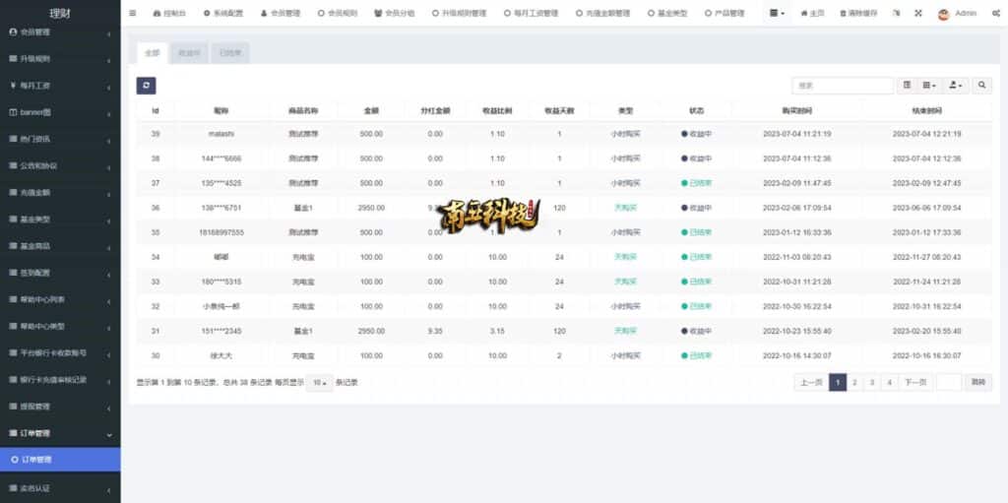Screen dimensions: 1008x503
Task: Open sidebar 银行卡充值审核记录 menu
Action: 60,380
